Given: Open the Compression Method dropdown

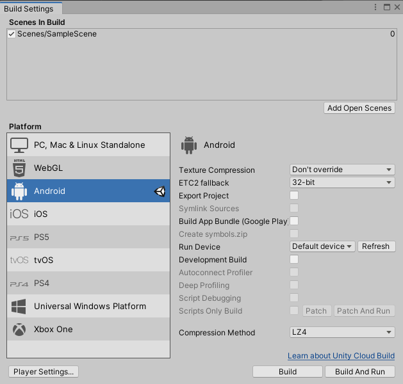Looking at the screenshot, I should click(342, 332).
